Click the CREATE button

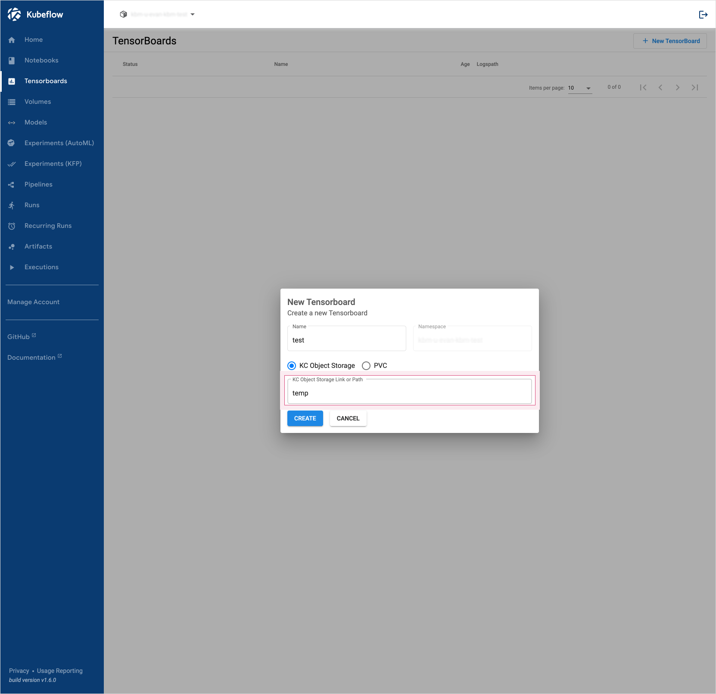pyautogui.click(x=305, y=418)
